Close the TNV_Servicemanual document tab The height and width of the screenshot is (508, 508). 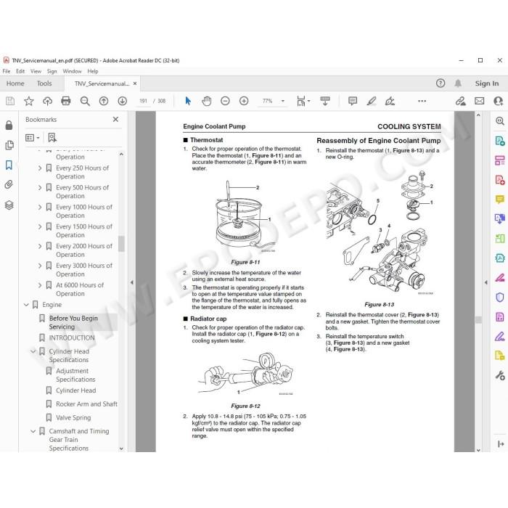135,83
